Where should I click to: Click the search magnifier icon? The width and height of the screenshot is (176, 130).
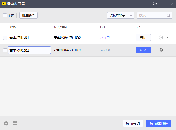[x=168, y=15]
